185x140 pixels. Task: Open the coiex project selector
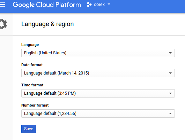(x=99, y=5)
